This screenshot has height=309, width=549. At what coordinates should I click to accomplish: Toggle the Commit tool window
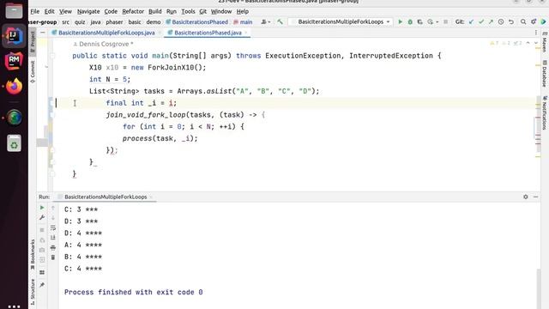pos(33,71)
